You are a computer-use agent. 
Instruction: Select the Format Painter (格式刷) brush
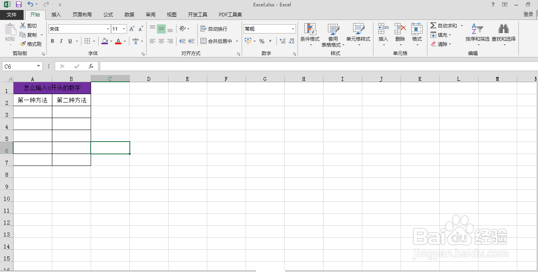23,44
